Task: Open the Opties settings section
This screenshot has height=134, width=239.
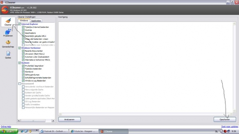Action: pyautogui.click(x=8, y=55)
